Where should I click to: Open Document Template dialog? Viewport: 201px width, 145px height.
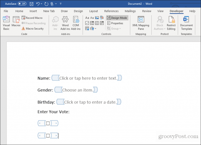186,23
